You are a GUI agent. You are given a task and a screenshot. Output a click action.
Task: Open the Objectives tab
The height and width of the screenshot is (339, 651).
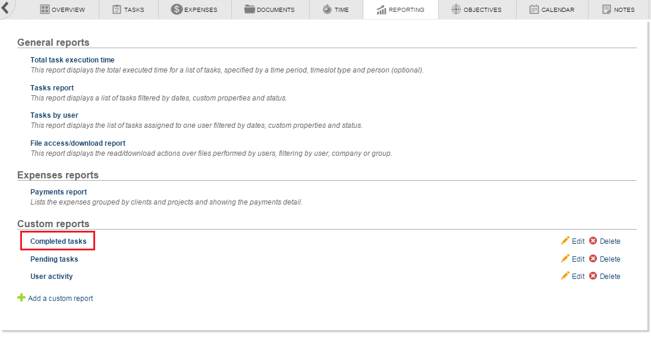476,10
